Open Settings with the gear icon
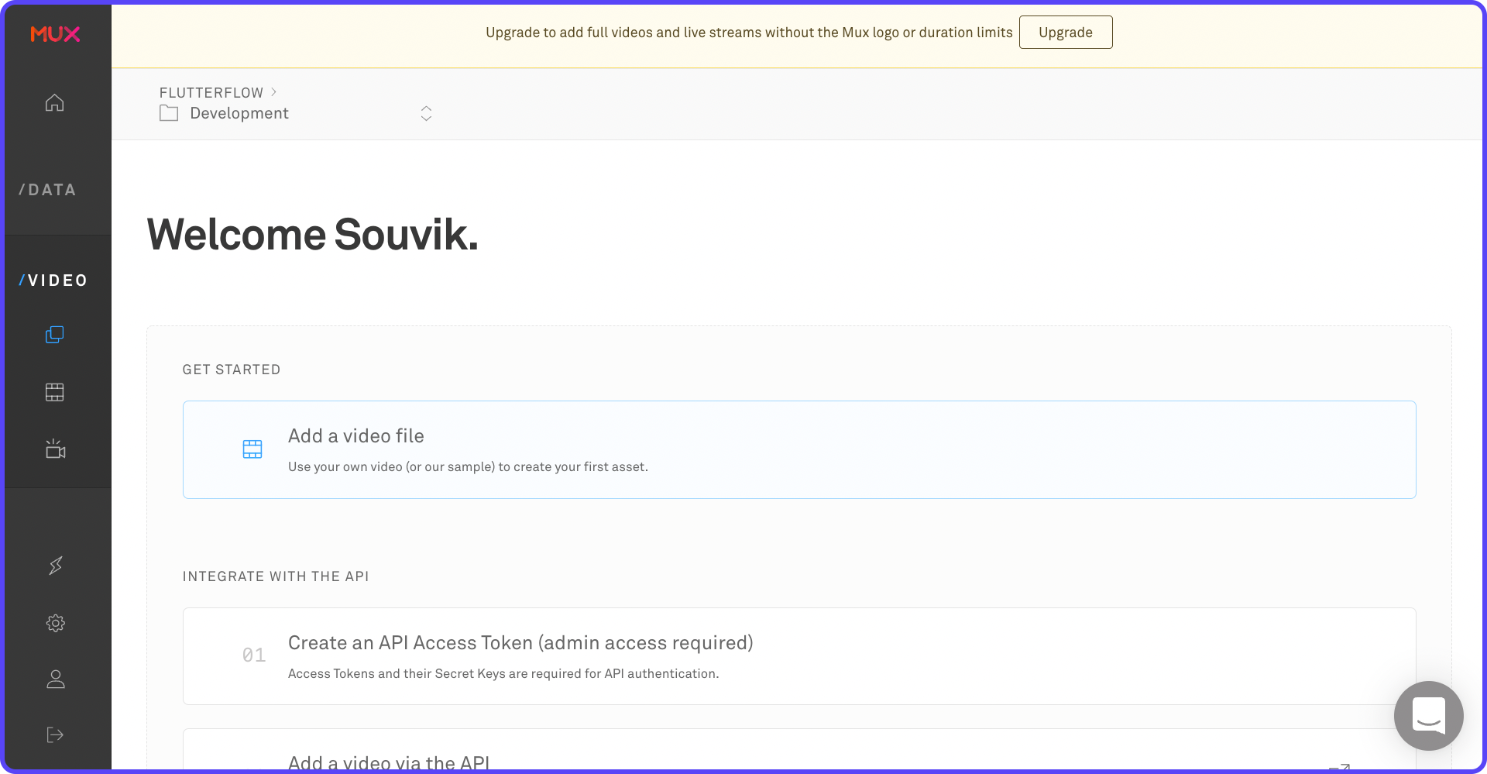The image size is (1487, 774). coord(55,623)
